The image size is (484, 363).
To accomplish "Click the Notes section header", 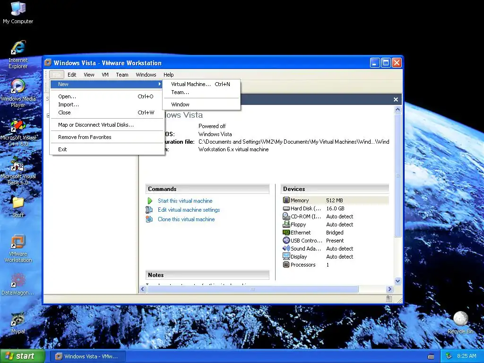I will click(207, 275).
